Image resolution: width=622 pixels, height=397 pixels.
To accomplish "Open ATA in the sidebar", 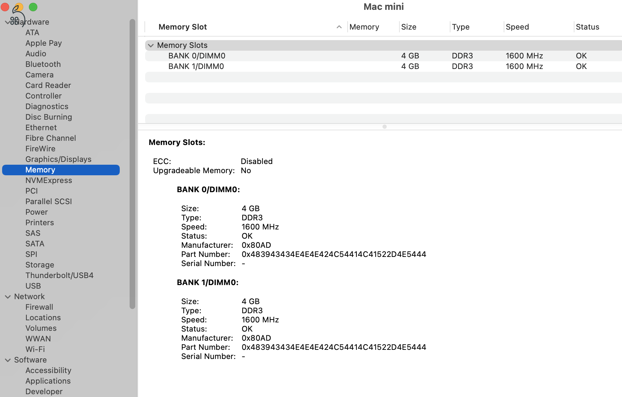I will coord(32,33).
